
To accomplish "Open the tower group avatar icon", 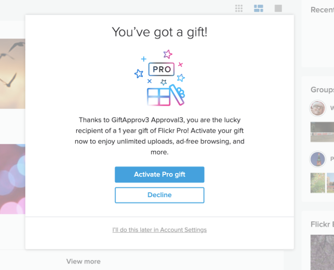I will pyautogui.click(x=318, y=159).
